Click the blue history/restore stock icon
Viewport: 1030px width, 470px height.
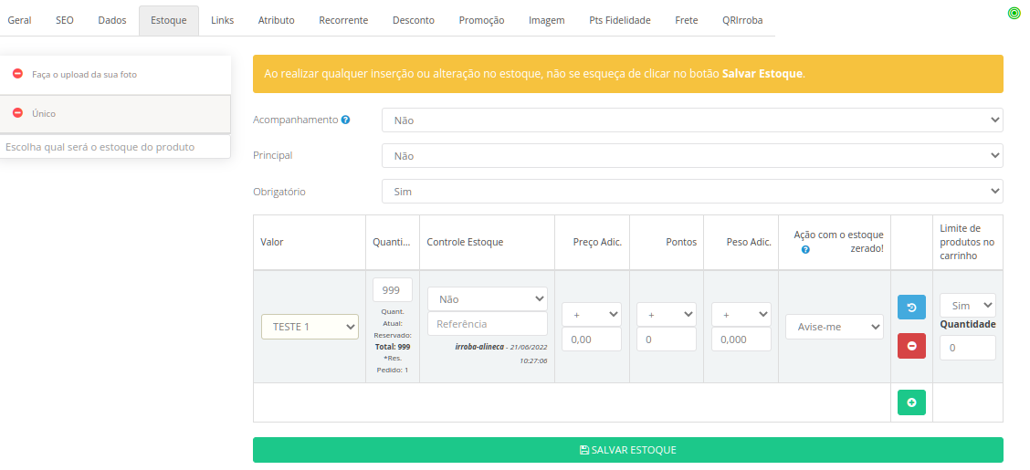(x=911, y=308)
